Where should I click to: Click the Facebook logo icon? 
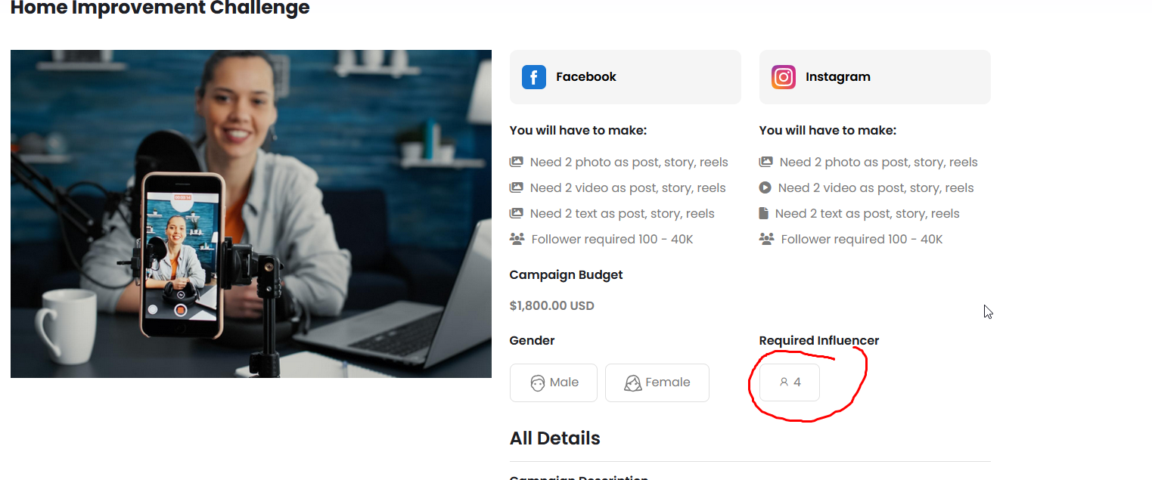point(534,77)
